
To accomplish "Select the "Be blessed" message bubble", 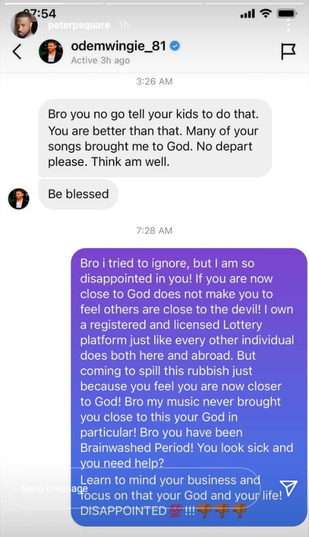I will point(78,193).
